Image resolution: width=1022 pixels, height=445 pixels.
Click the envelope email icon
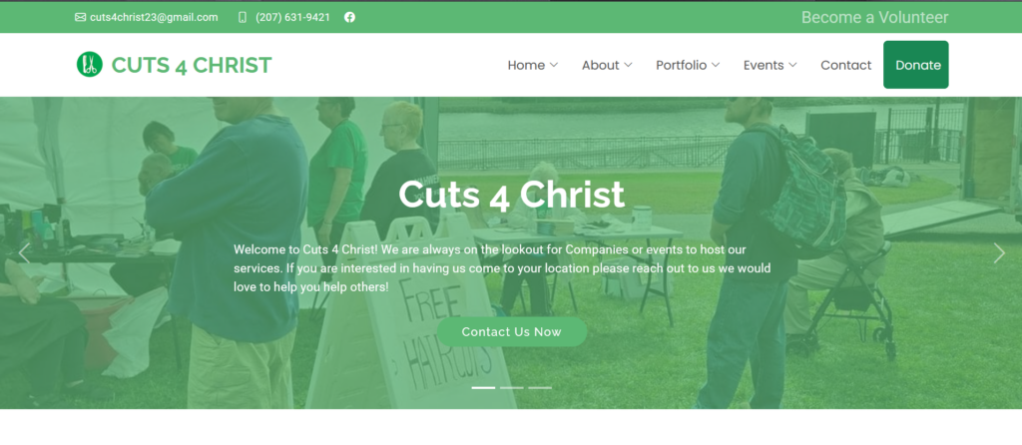tap(80, 18)
